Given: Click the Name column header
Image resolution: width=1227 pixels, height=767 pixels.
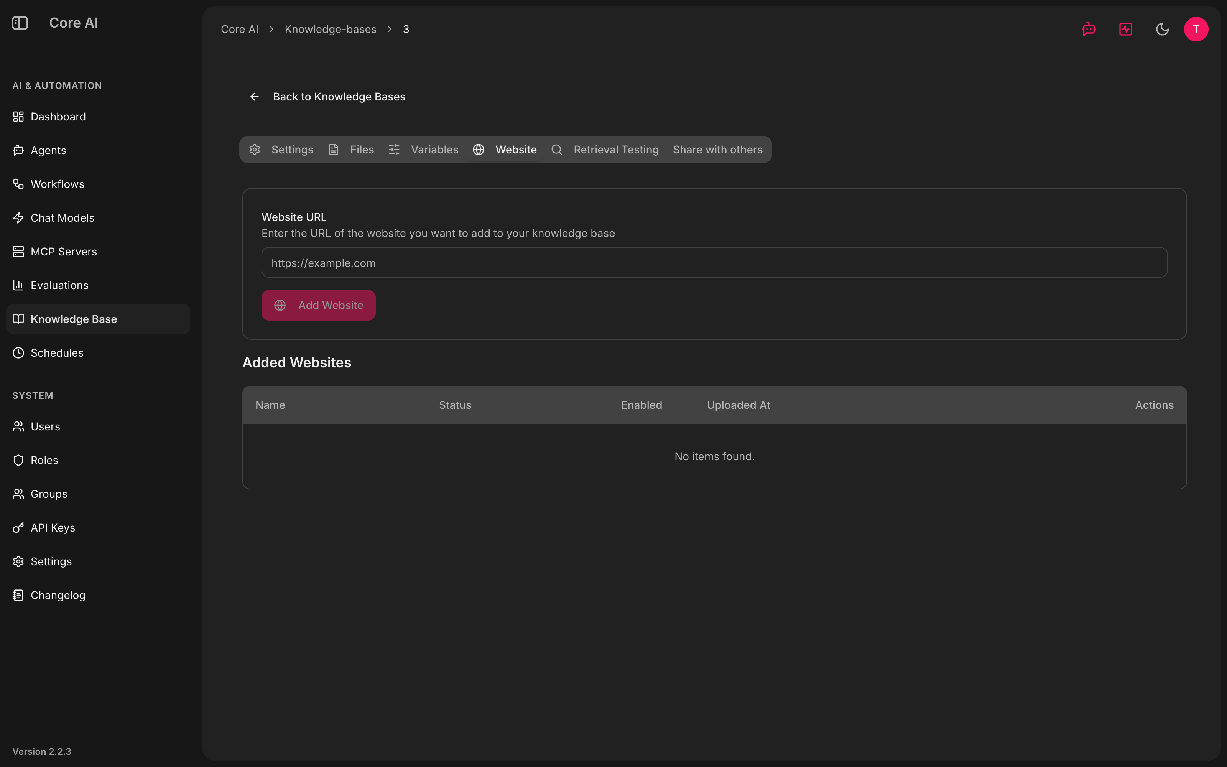Looking at the screenshot, I should click(x=270, y=405).
